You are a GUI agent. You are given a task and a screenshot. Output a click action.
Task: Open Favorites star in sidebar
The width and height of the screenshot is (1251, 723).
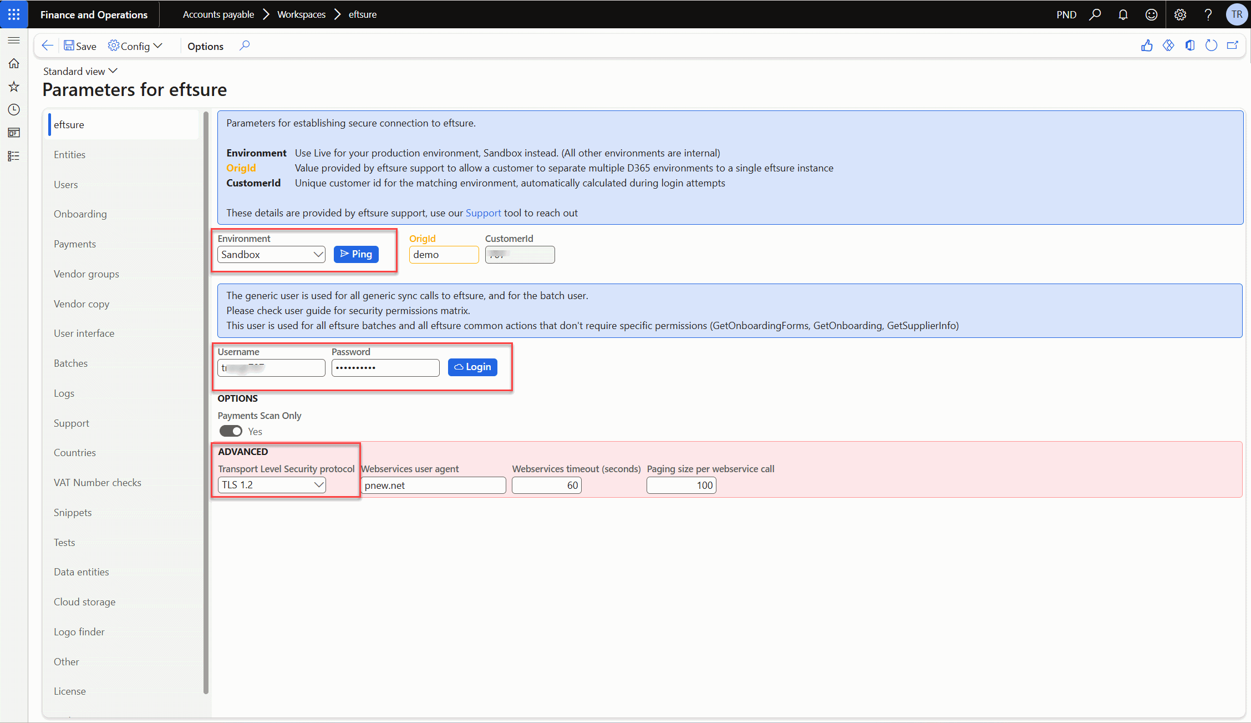point(14,87)
